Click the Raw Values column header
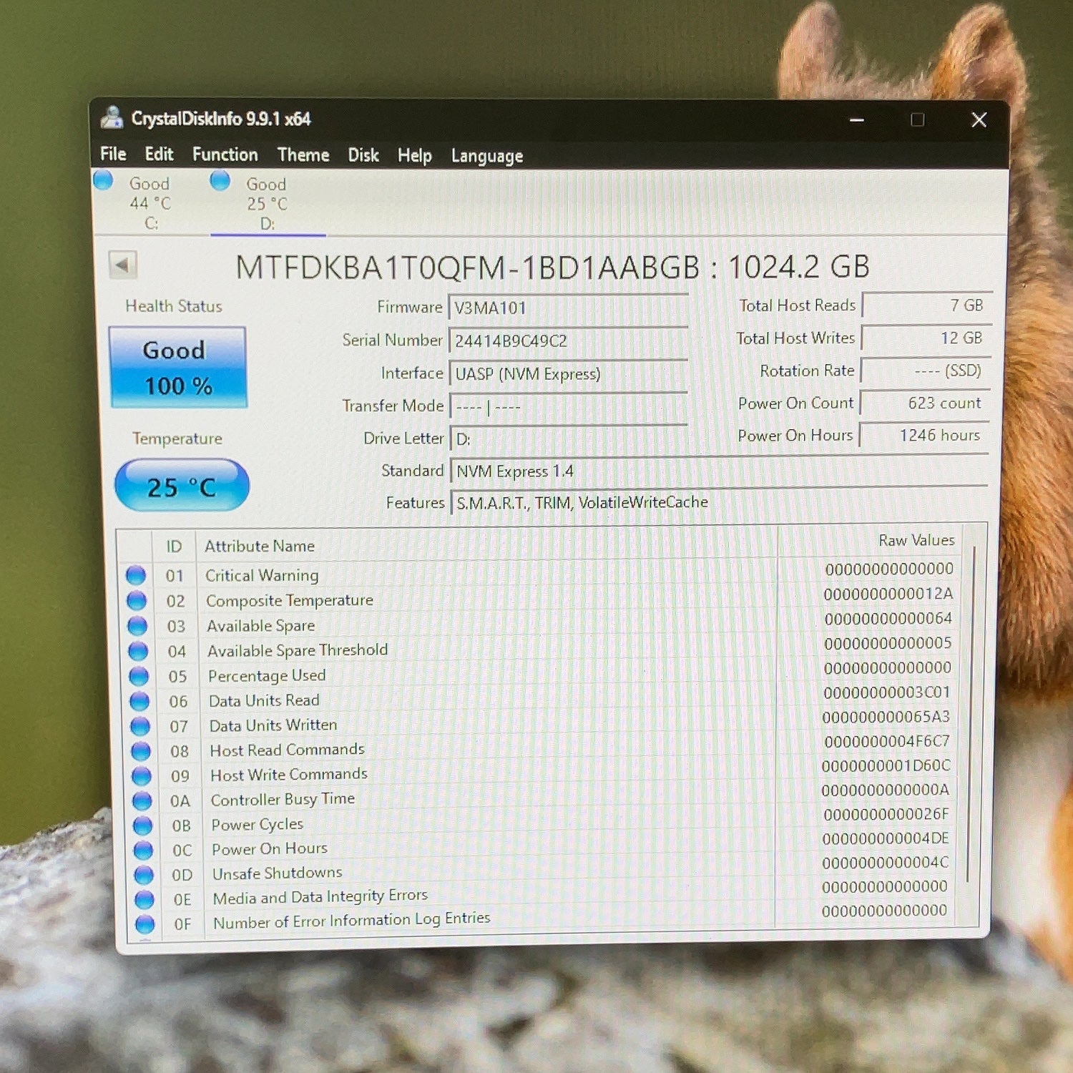 916,540
